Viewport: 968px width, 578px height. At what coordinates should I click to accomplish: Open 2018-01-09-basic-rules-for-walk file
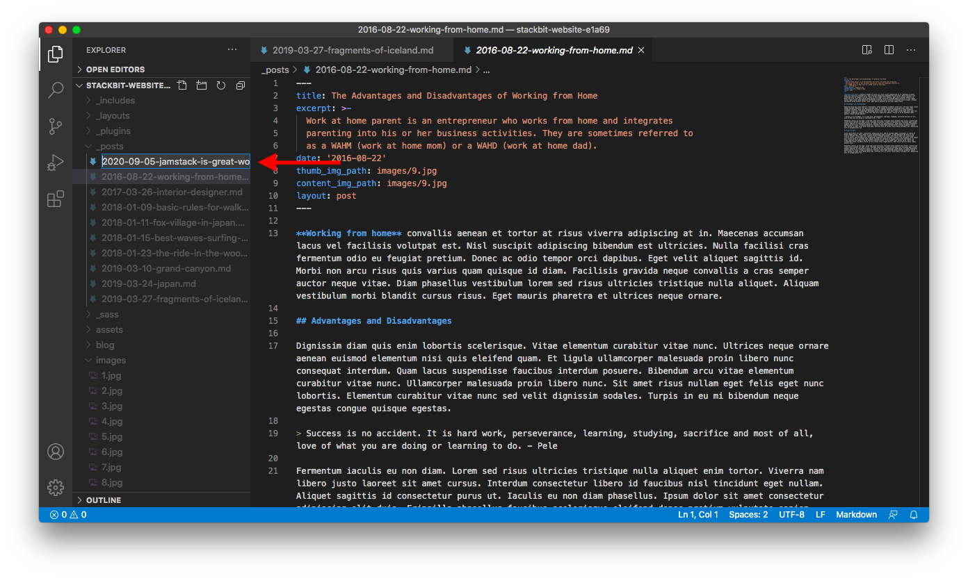click(161, 207)
